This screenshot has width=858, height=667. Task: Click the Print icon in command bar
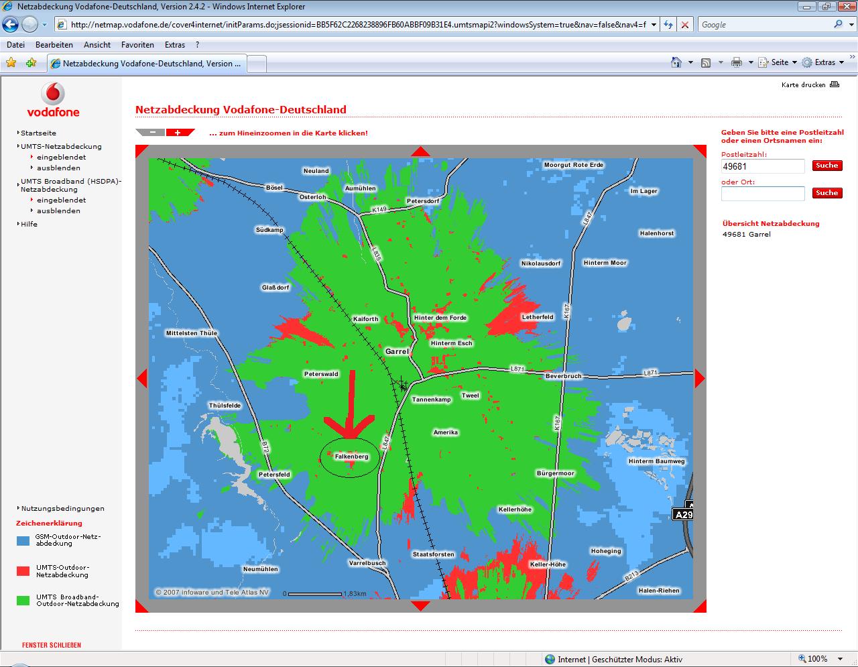[x=737, y=62]
